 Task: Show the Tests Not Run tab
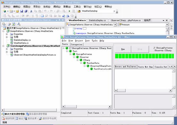(x=145, y=67)
